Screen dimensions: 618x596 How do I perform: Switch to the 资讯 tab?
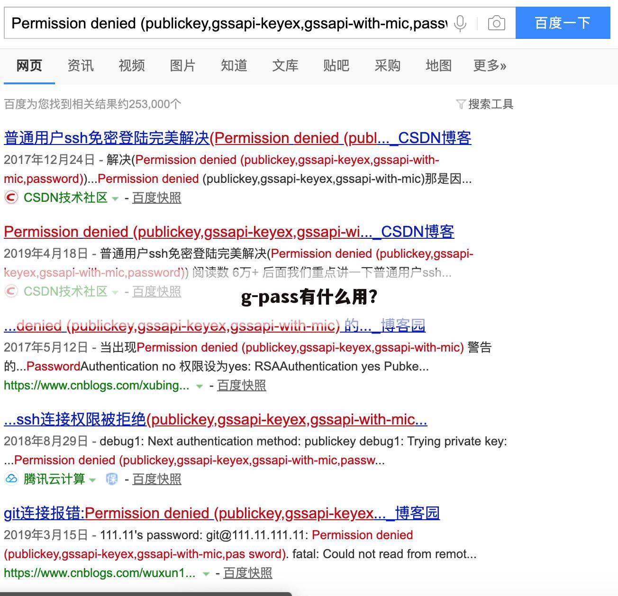[81, 65]
